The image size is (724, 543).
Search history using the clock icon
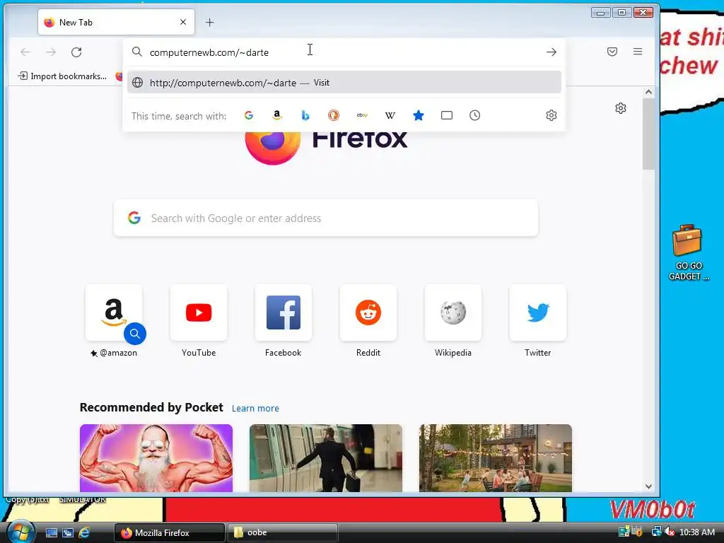point(474,115)
